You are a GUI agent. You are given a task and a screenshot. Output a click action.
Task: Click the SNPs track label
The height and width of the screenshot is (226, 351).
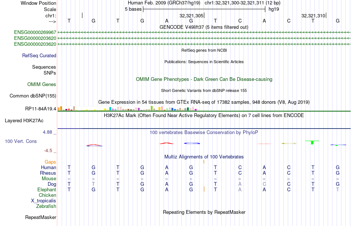[50, 73]
